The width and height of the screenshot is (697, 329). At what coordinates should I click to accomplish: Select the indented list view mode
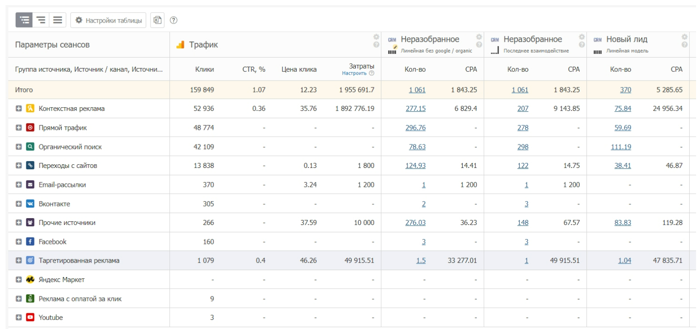coord(41,20)
